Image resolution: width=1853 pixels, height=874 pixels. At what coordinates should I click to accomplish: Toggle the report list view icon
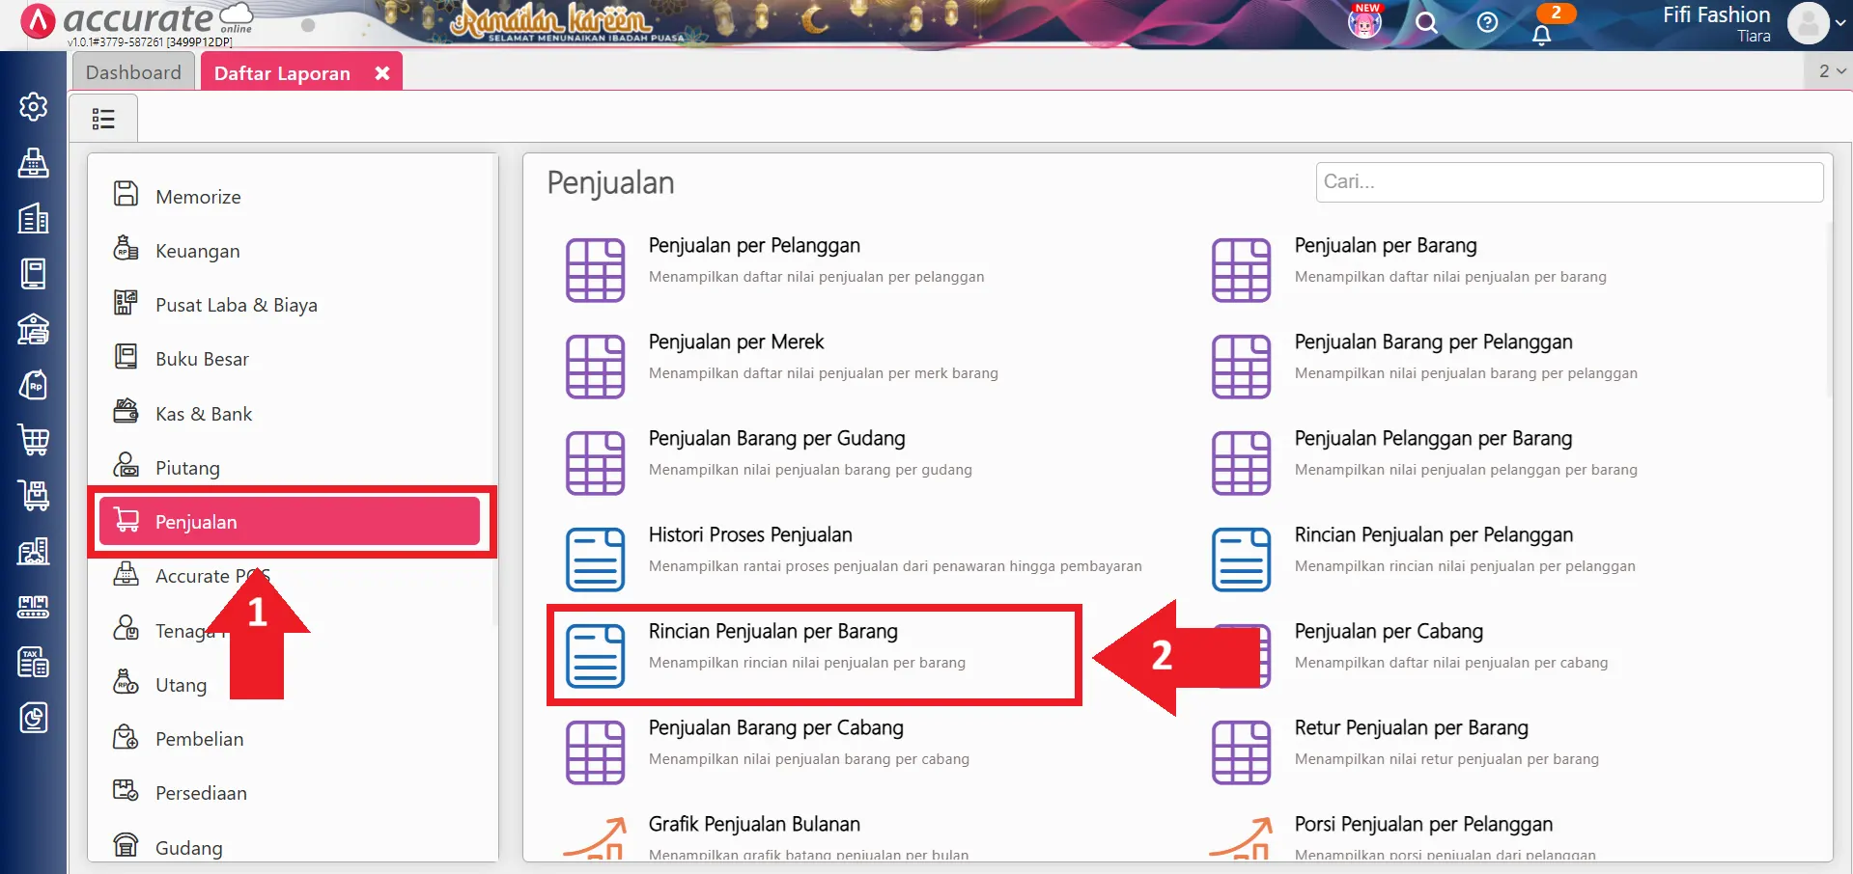103,119
